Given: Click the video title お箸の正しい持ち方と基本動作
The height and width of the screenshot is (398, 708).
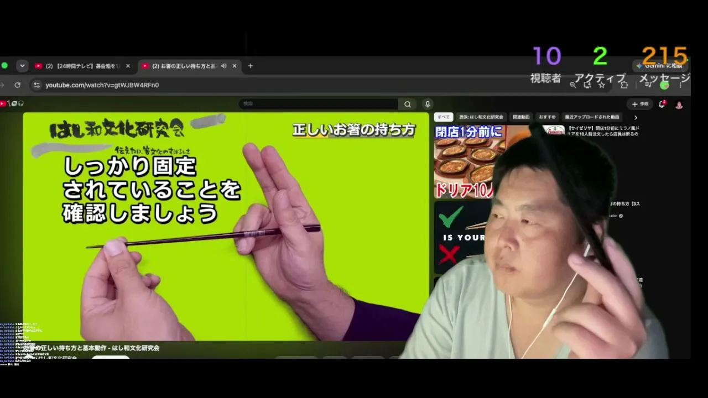Looking at the screenshot, I should [x=91, y=348].
